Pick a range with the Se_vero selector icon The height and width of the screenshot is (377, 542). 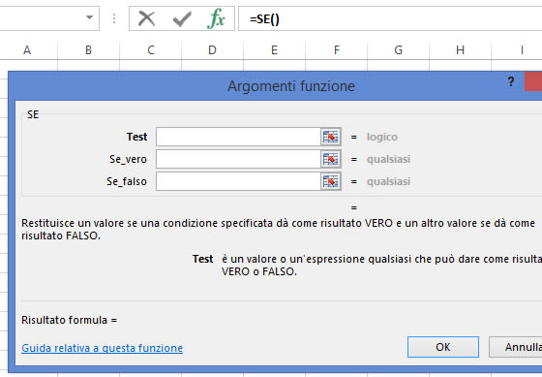point(331,159)
